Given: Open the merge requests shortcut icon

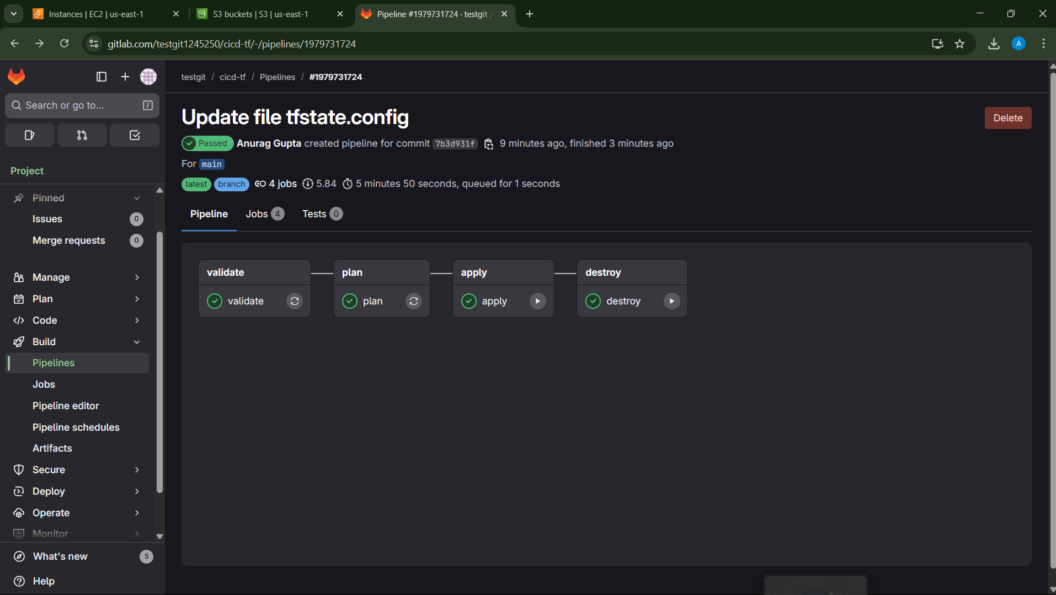Looking at the screenshot, I should point(82,135).
